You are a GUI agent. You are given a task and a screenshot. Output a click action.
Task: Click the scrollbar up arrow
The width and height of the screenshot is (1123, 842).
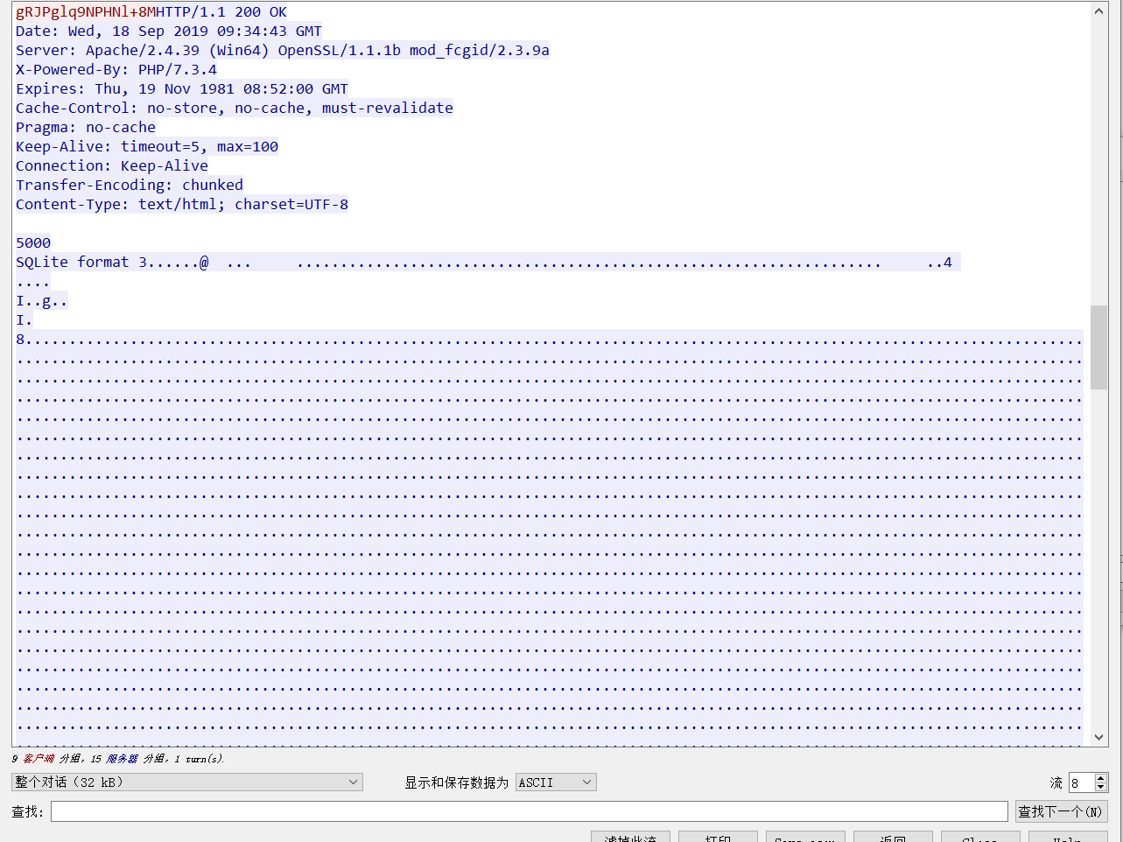(x=1099, y=11)
